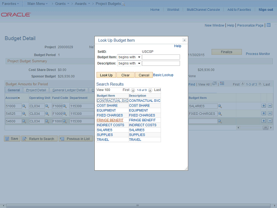The height and width of the screenshot is (208, 277).
Task: Open Budget Item operator dropdown
Action: (129, 57)
